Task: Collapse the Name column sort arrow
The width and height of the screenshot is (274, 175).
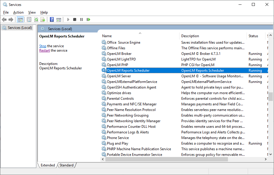Action: click(x=140, y=33)
